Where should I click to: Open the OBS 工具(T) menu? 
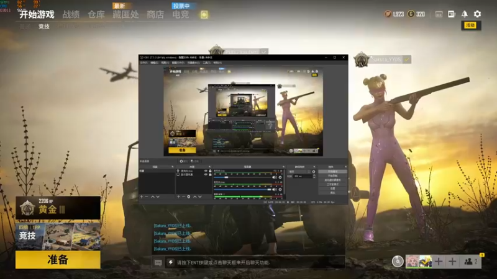pos(206,63)
